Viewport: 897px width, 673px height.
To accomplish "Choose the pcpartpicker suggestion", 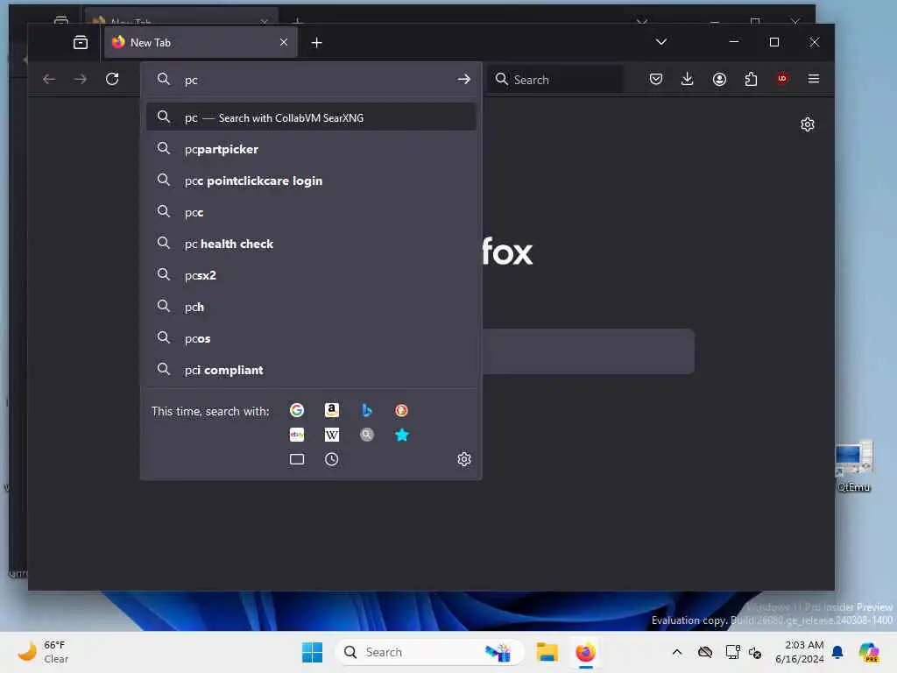I will point(311,149).
